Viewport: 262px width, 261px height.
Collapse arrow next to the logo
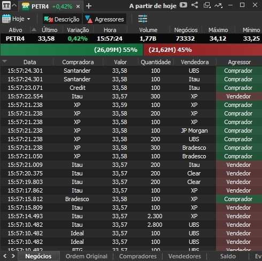(14, 5)
